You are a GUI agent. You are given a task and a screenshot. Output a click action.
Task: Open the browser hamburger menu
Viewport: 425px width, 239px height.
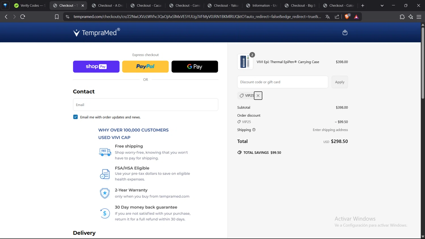click(x=419, y=17)
